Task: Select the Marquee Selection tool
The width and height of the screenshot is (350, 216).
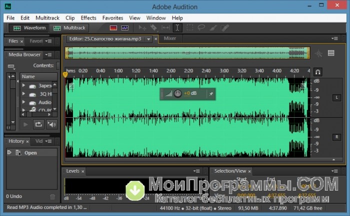Action: (x=189, y=28)
